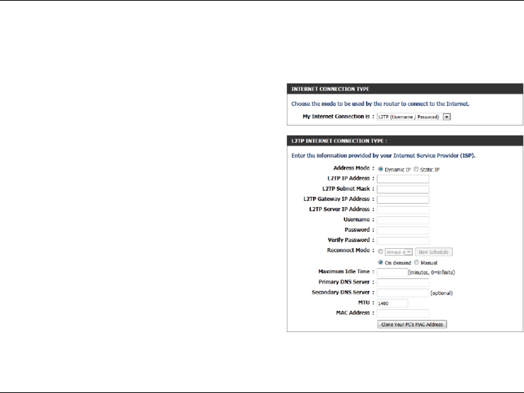The image size is (524, 393).
Task: Click the MAC Address input field
Action: pyautogui.click(x=403, y=313)
